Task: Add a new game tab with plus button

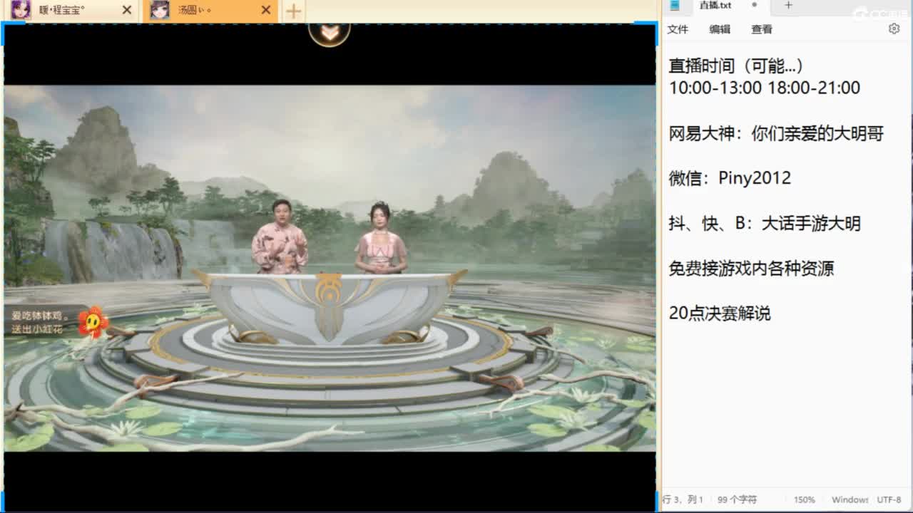Action: coord(293,10)
